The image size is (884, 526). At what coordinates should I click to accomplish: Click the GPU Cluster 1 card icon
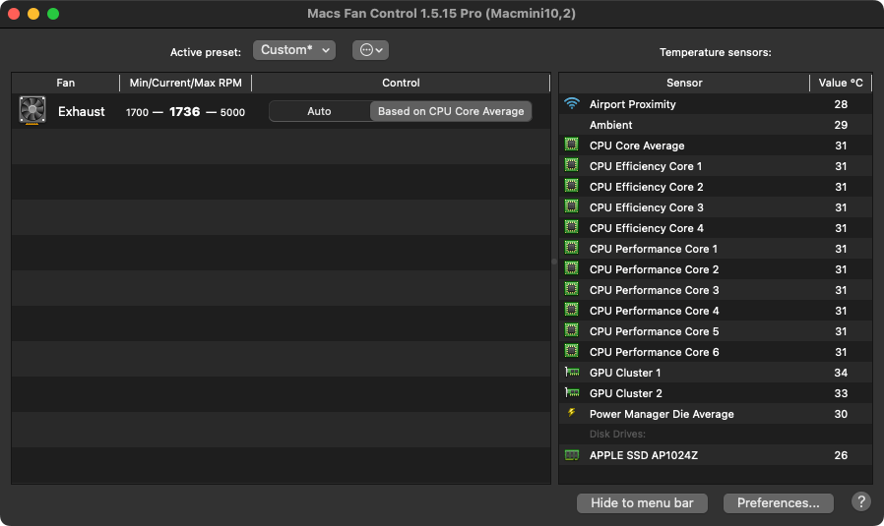click(x=572, y=372)
